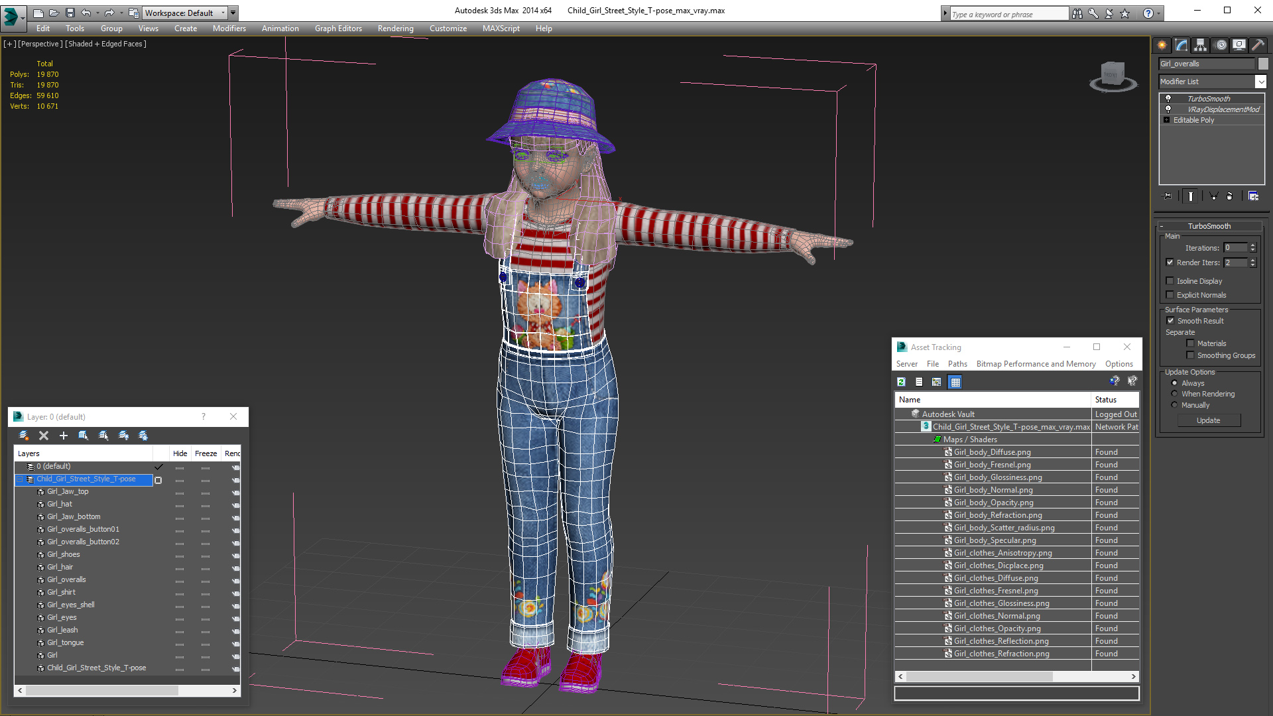This screenshot has height=716, width=1273.
Task: Click Remove Modifier trash icon
Action: point(1230,196)
